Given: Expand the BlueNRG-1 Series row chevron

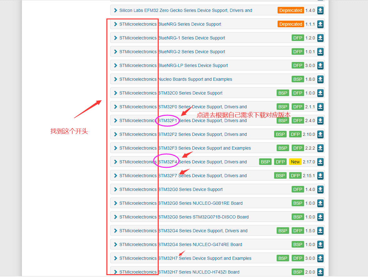Looking at the screenshot, I should point(115,38).
